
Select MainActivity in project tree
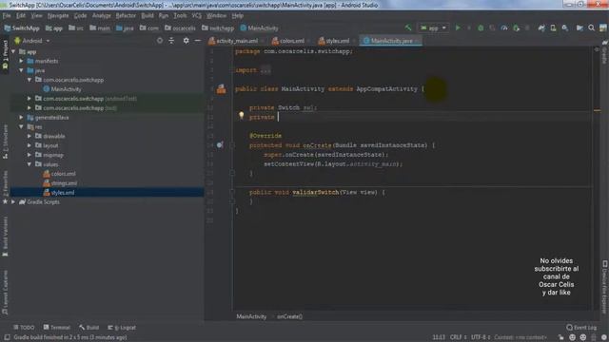[x=62, y=89]
